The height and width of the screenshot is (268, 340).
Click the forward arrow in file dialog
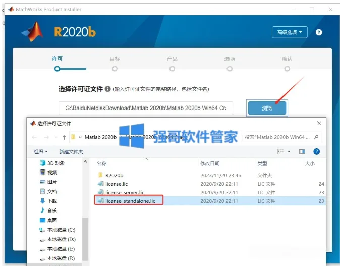click(46, 137)
